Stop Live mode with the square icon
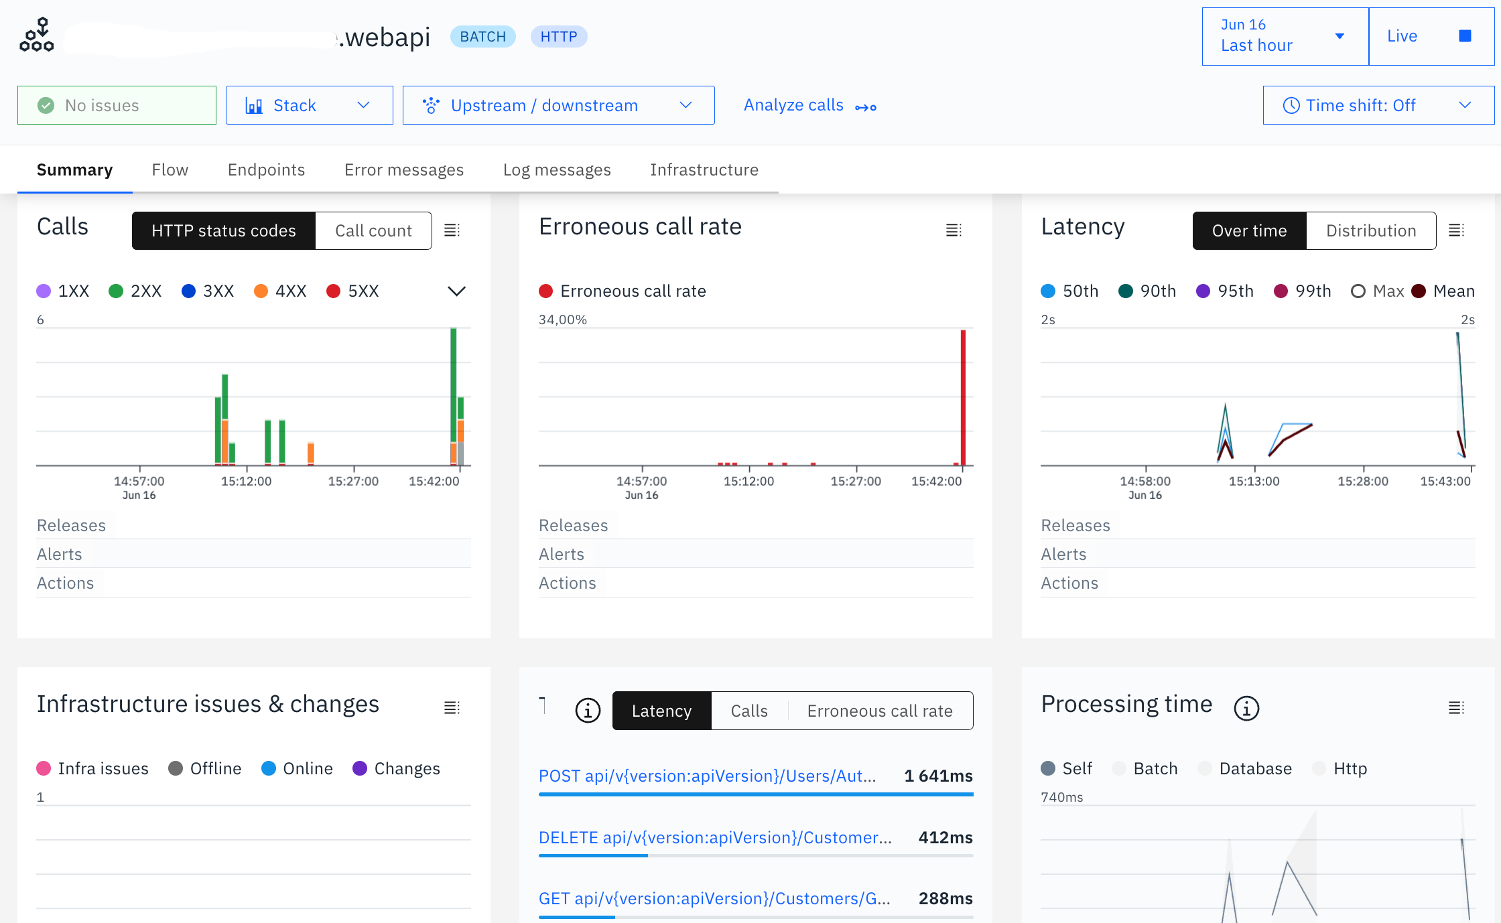Screen dimensions: 1501x923 [1465, 36]
